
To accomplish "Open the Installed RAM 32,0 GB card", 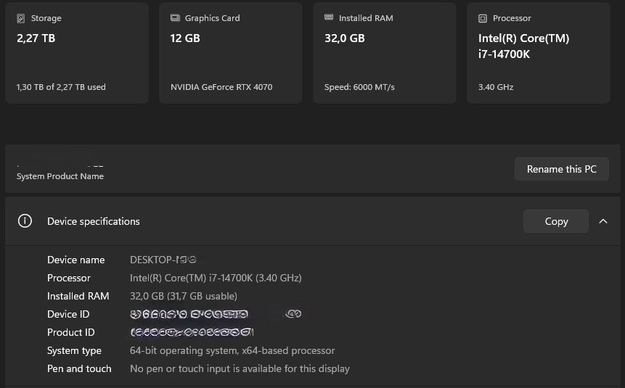I will point(385,53).
